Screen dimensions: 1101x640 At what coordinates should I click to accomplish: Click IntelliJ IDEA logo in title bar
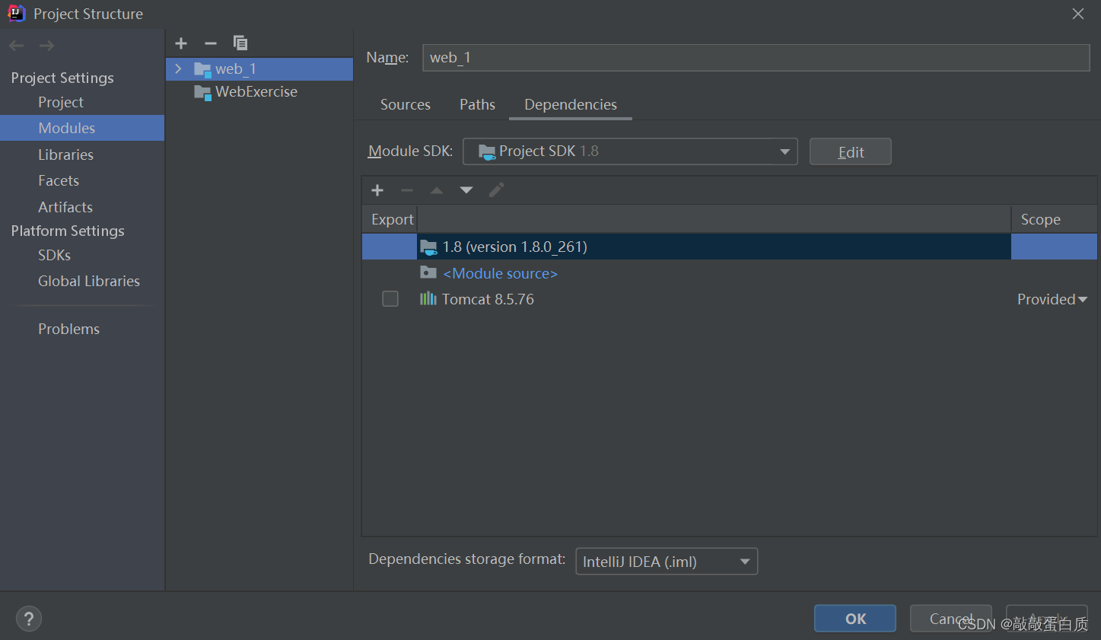tap(16, 13)
